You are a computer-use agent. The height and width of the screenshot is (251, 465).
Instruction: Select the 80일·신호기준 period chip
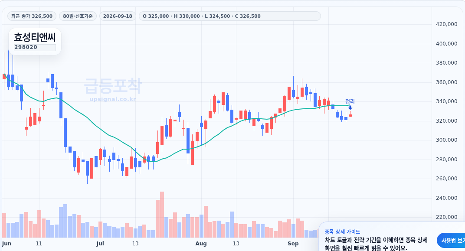pos(78,16)
